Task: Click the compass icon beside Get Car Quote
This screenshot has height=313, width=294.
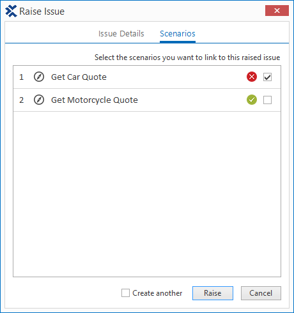Action: click(39, 77)
